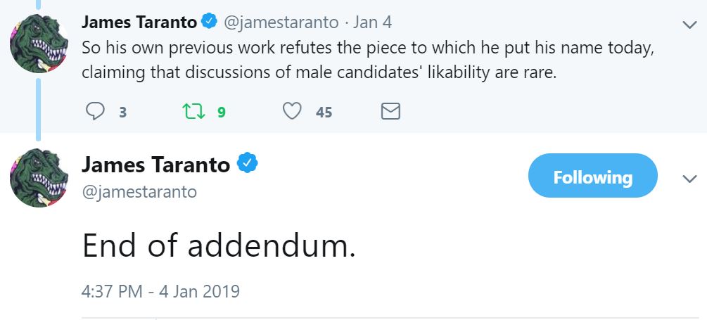
Task: Expand the chevron menu on the Jan 4 tweet
Action: 689,25
